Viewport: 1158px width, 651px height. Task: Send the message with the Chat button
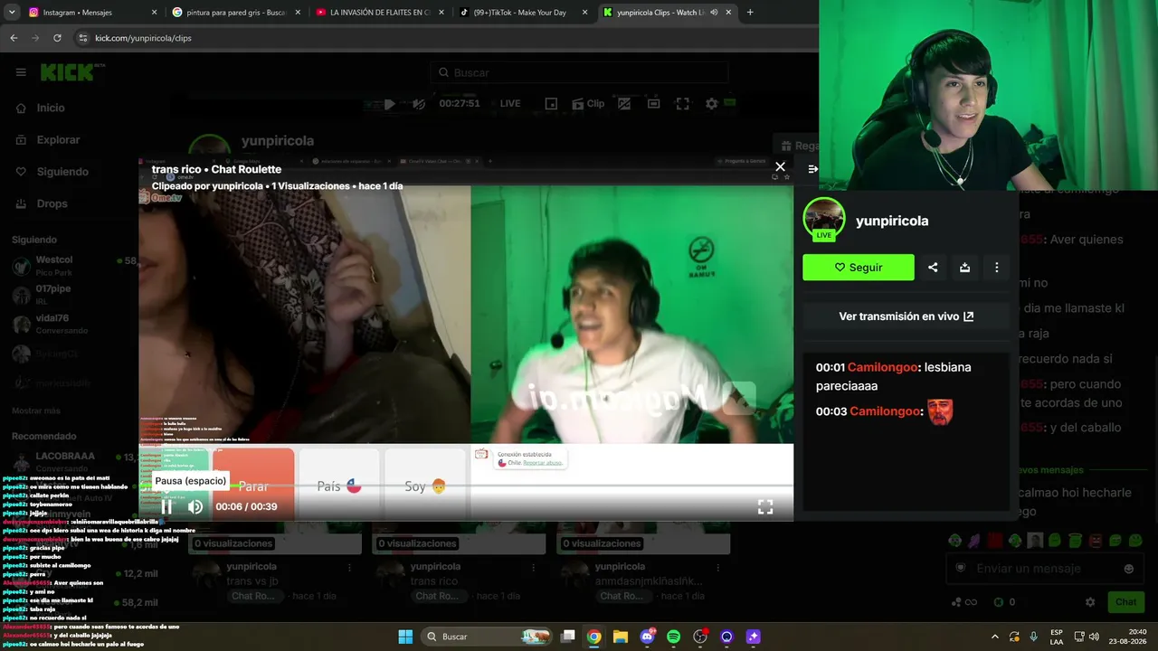click(x=1125, y=602)
